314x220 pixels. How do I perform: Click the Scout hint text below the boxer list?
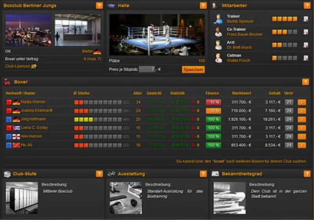pyautogui.click(x=241, y=161)
